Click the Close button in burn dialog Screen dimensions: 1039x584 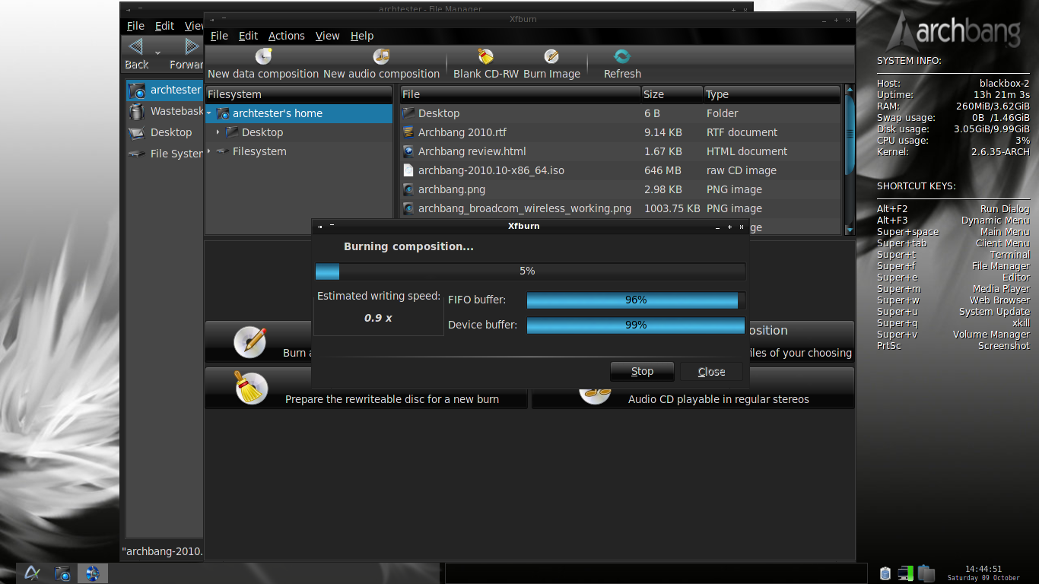pyautogui.click(x=711, y=372)
